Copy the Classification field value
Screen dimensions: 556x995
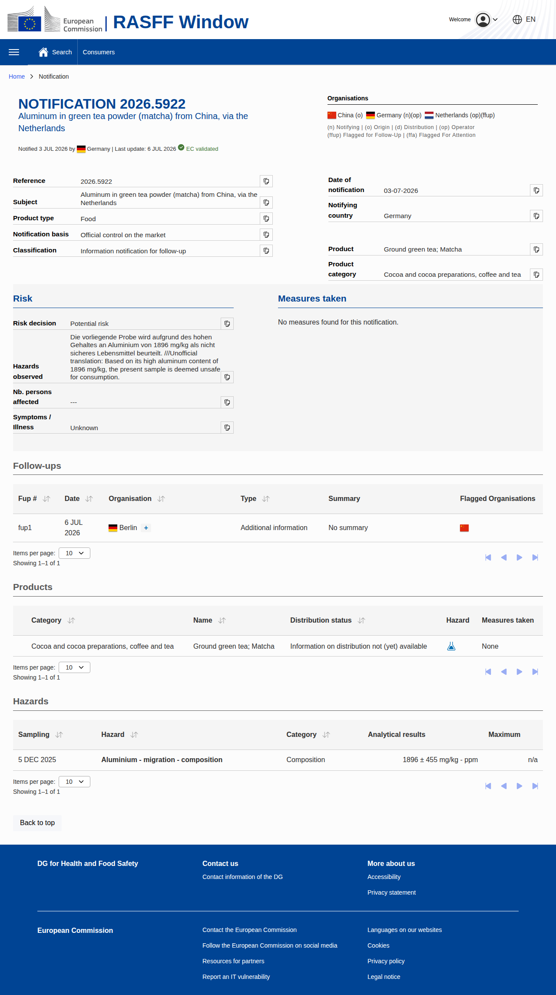pyautogui.click(x=266, y=251)
